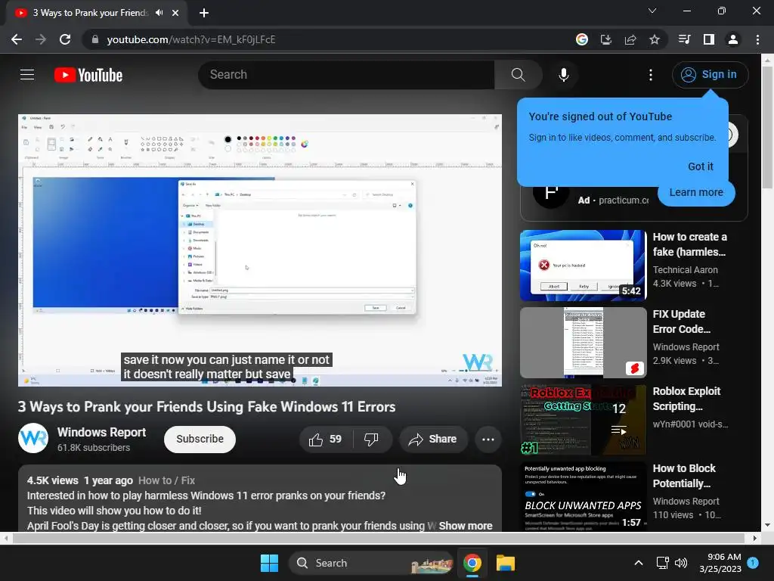Open the Block Unwanted Apps video thumbnail
This screenshot has height=581, width=774.
pyautogui.click(x=583, y=496)
